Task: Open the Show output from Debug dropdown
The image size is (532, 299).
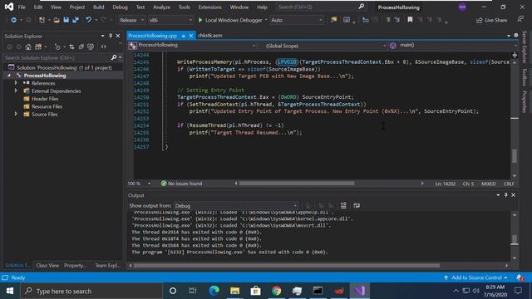Action: (236, 206)
